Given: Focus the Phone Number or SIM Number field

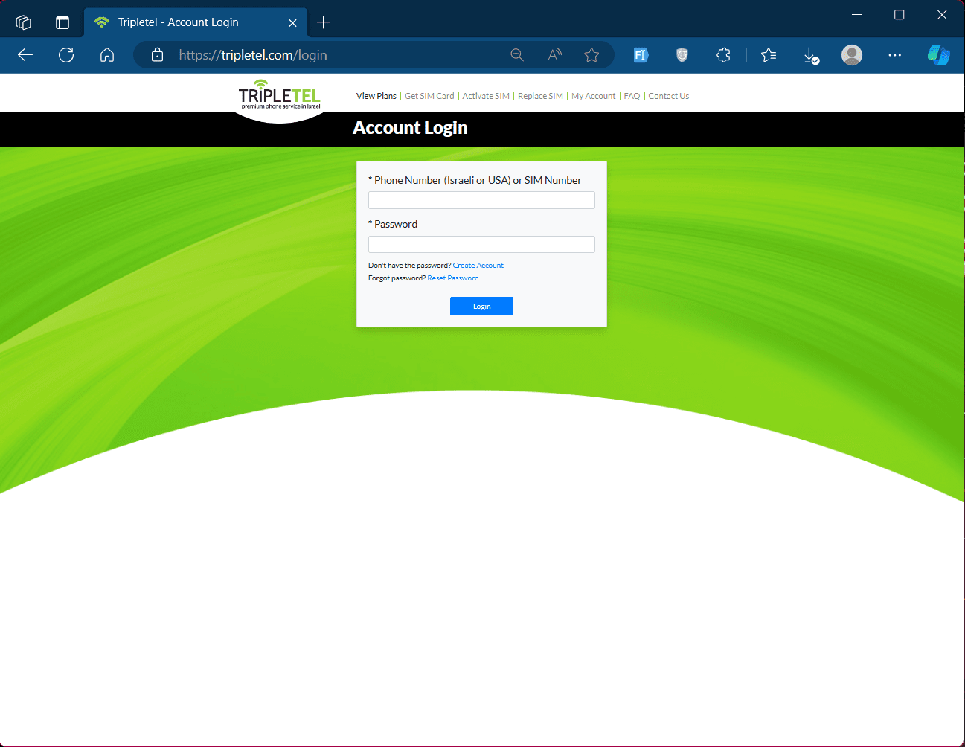Looking at the screenshot, I should [481, 200].
